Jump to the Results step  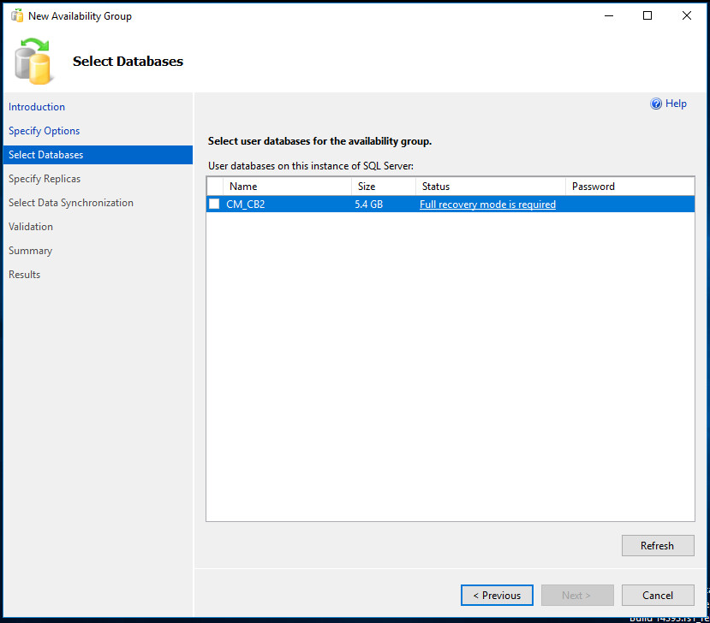click(x=24, y=274)
